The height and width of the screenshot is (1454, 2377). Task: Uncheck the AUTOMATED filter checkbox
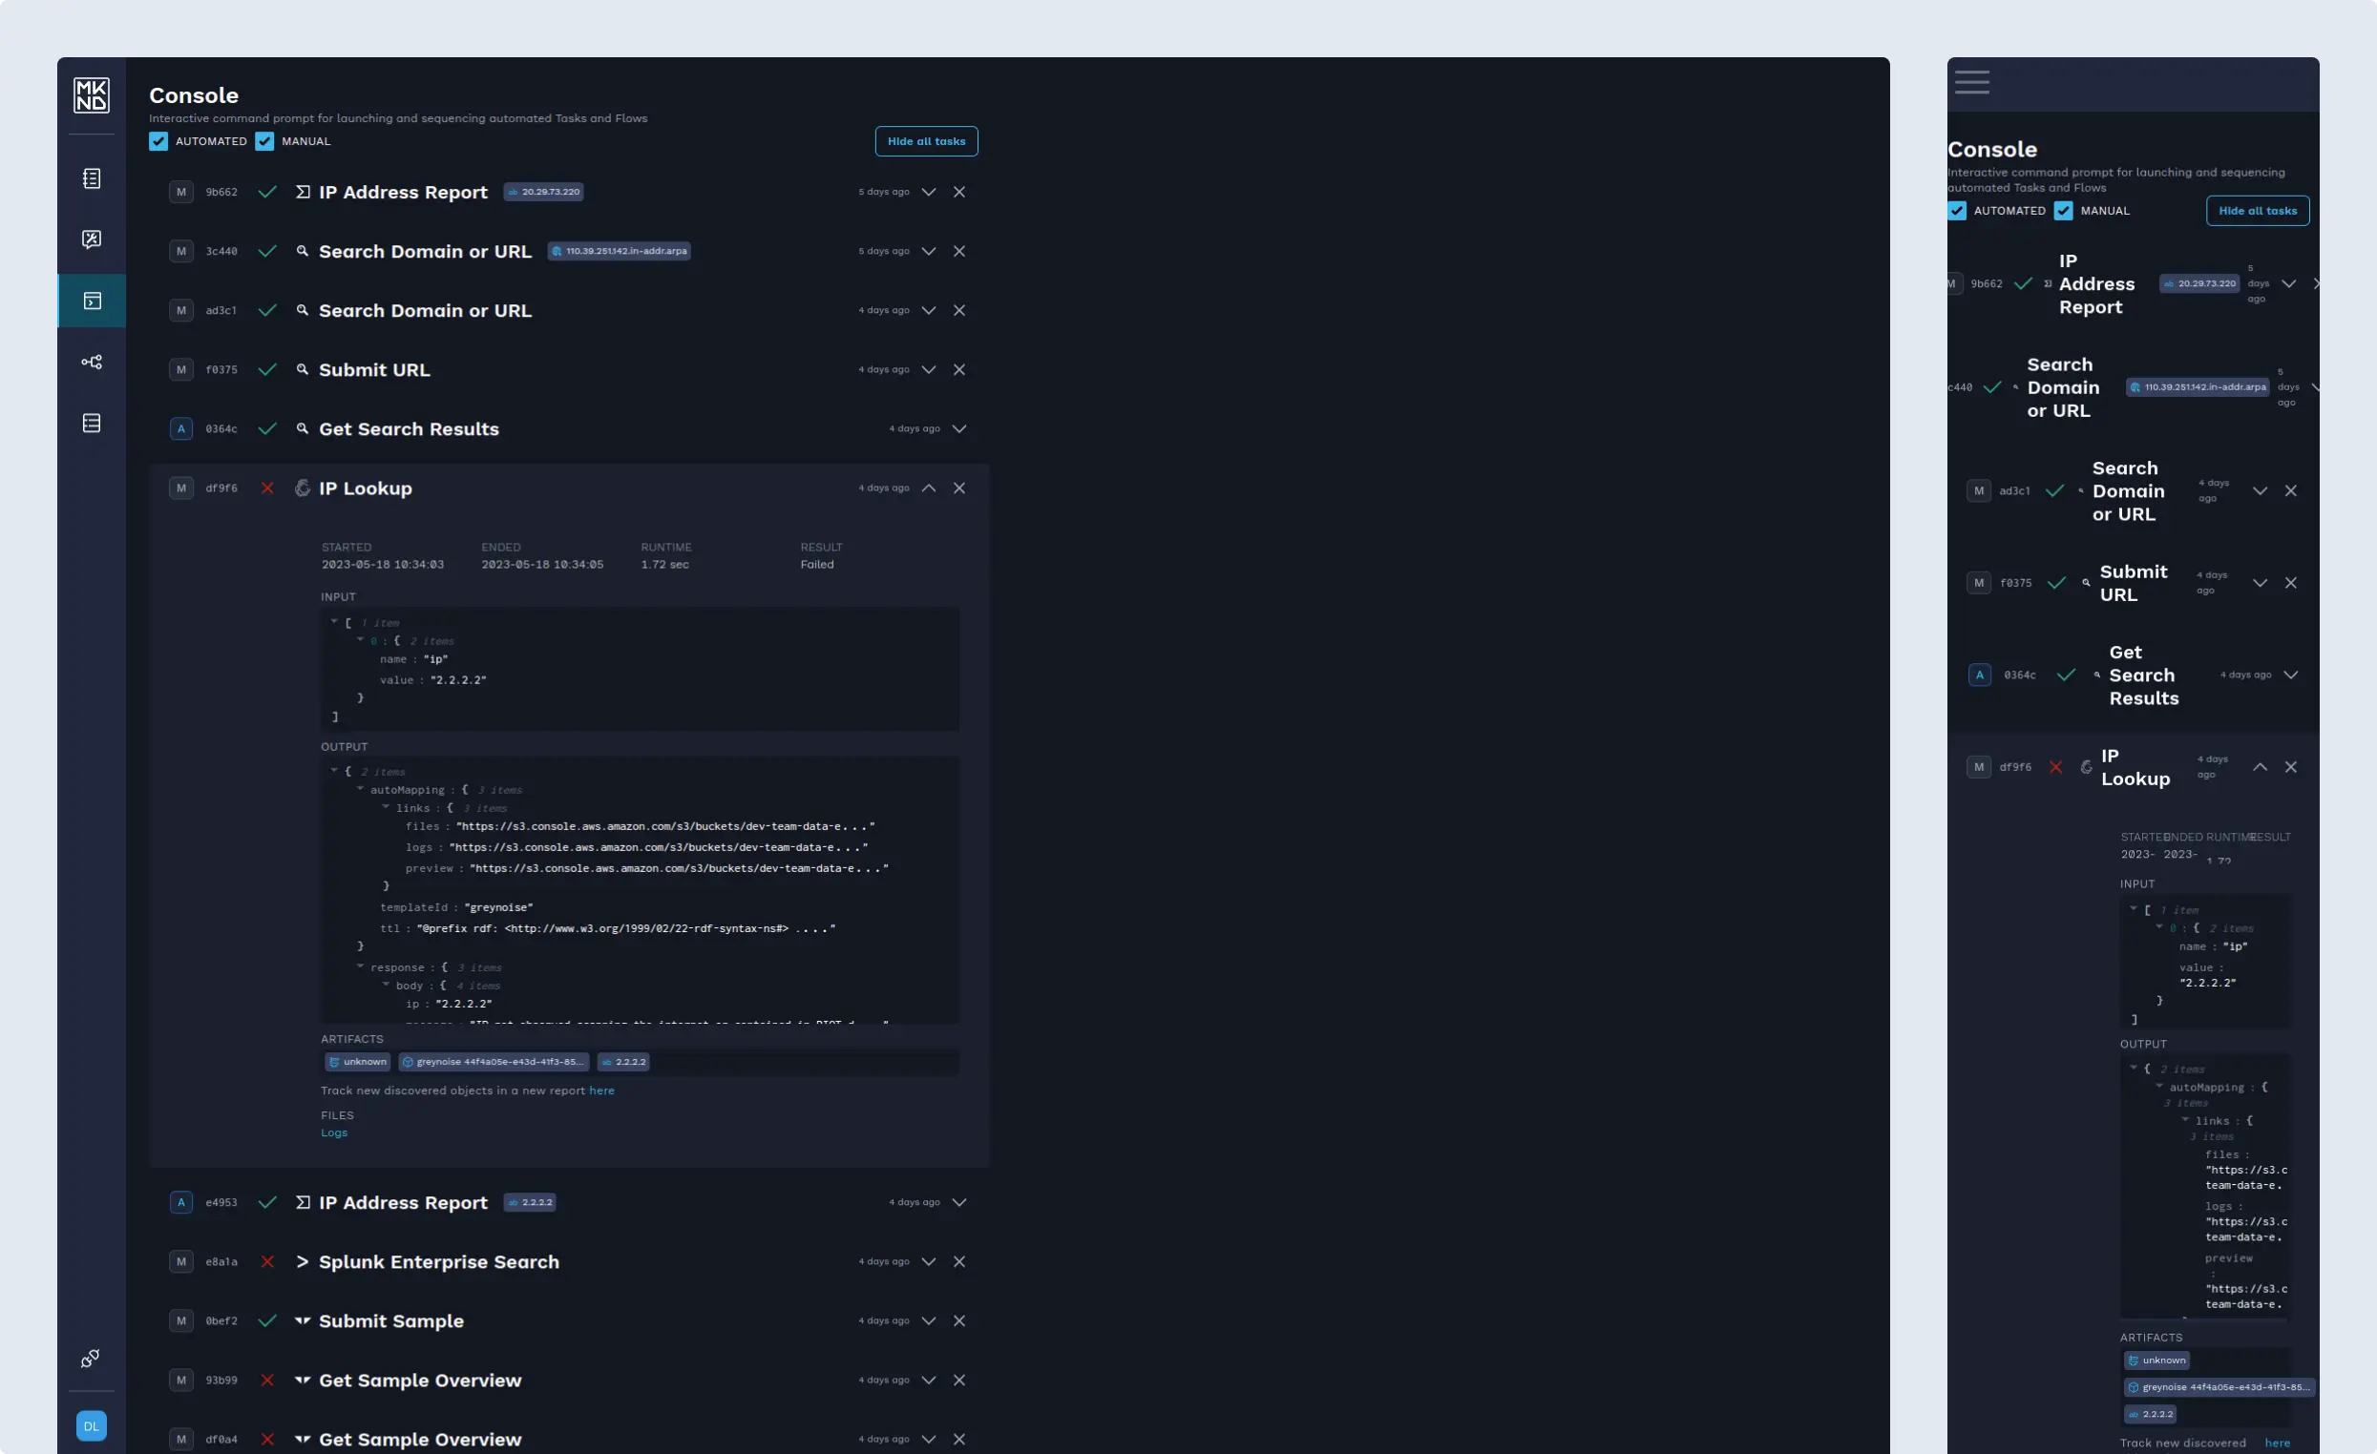[158, 141]
